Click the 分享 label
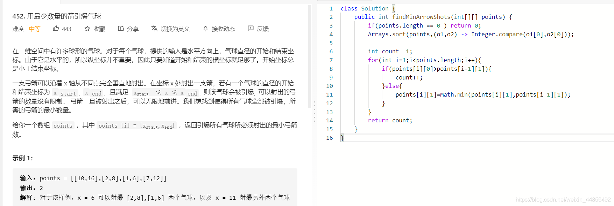The width and height of the screenshot is (614, 206). pos(133,29)
